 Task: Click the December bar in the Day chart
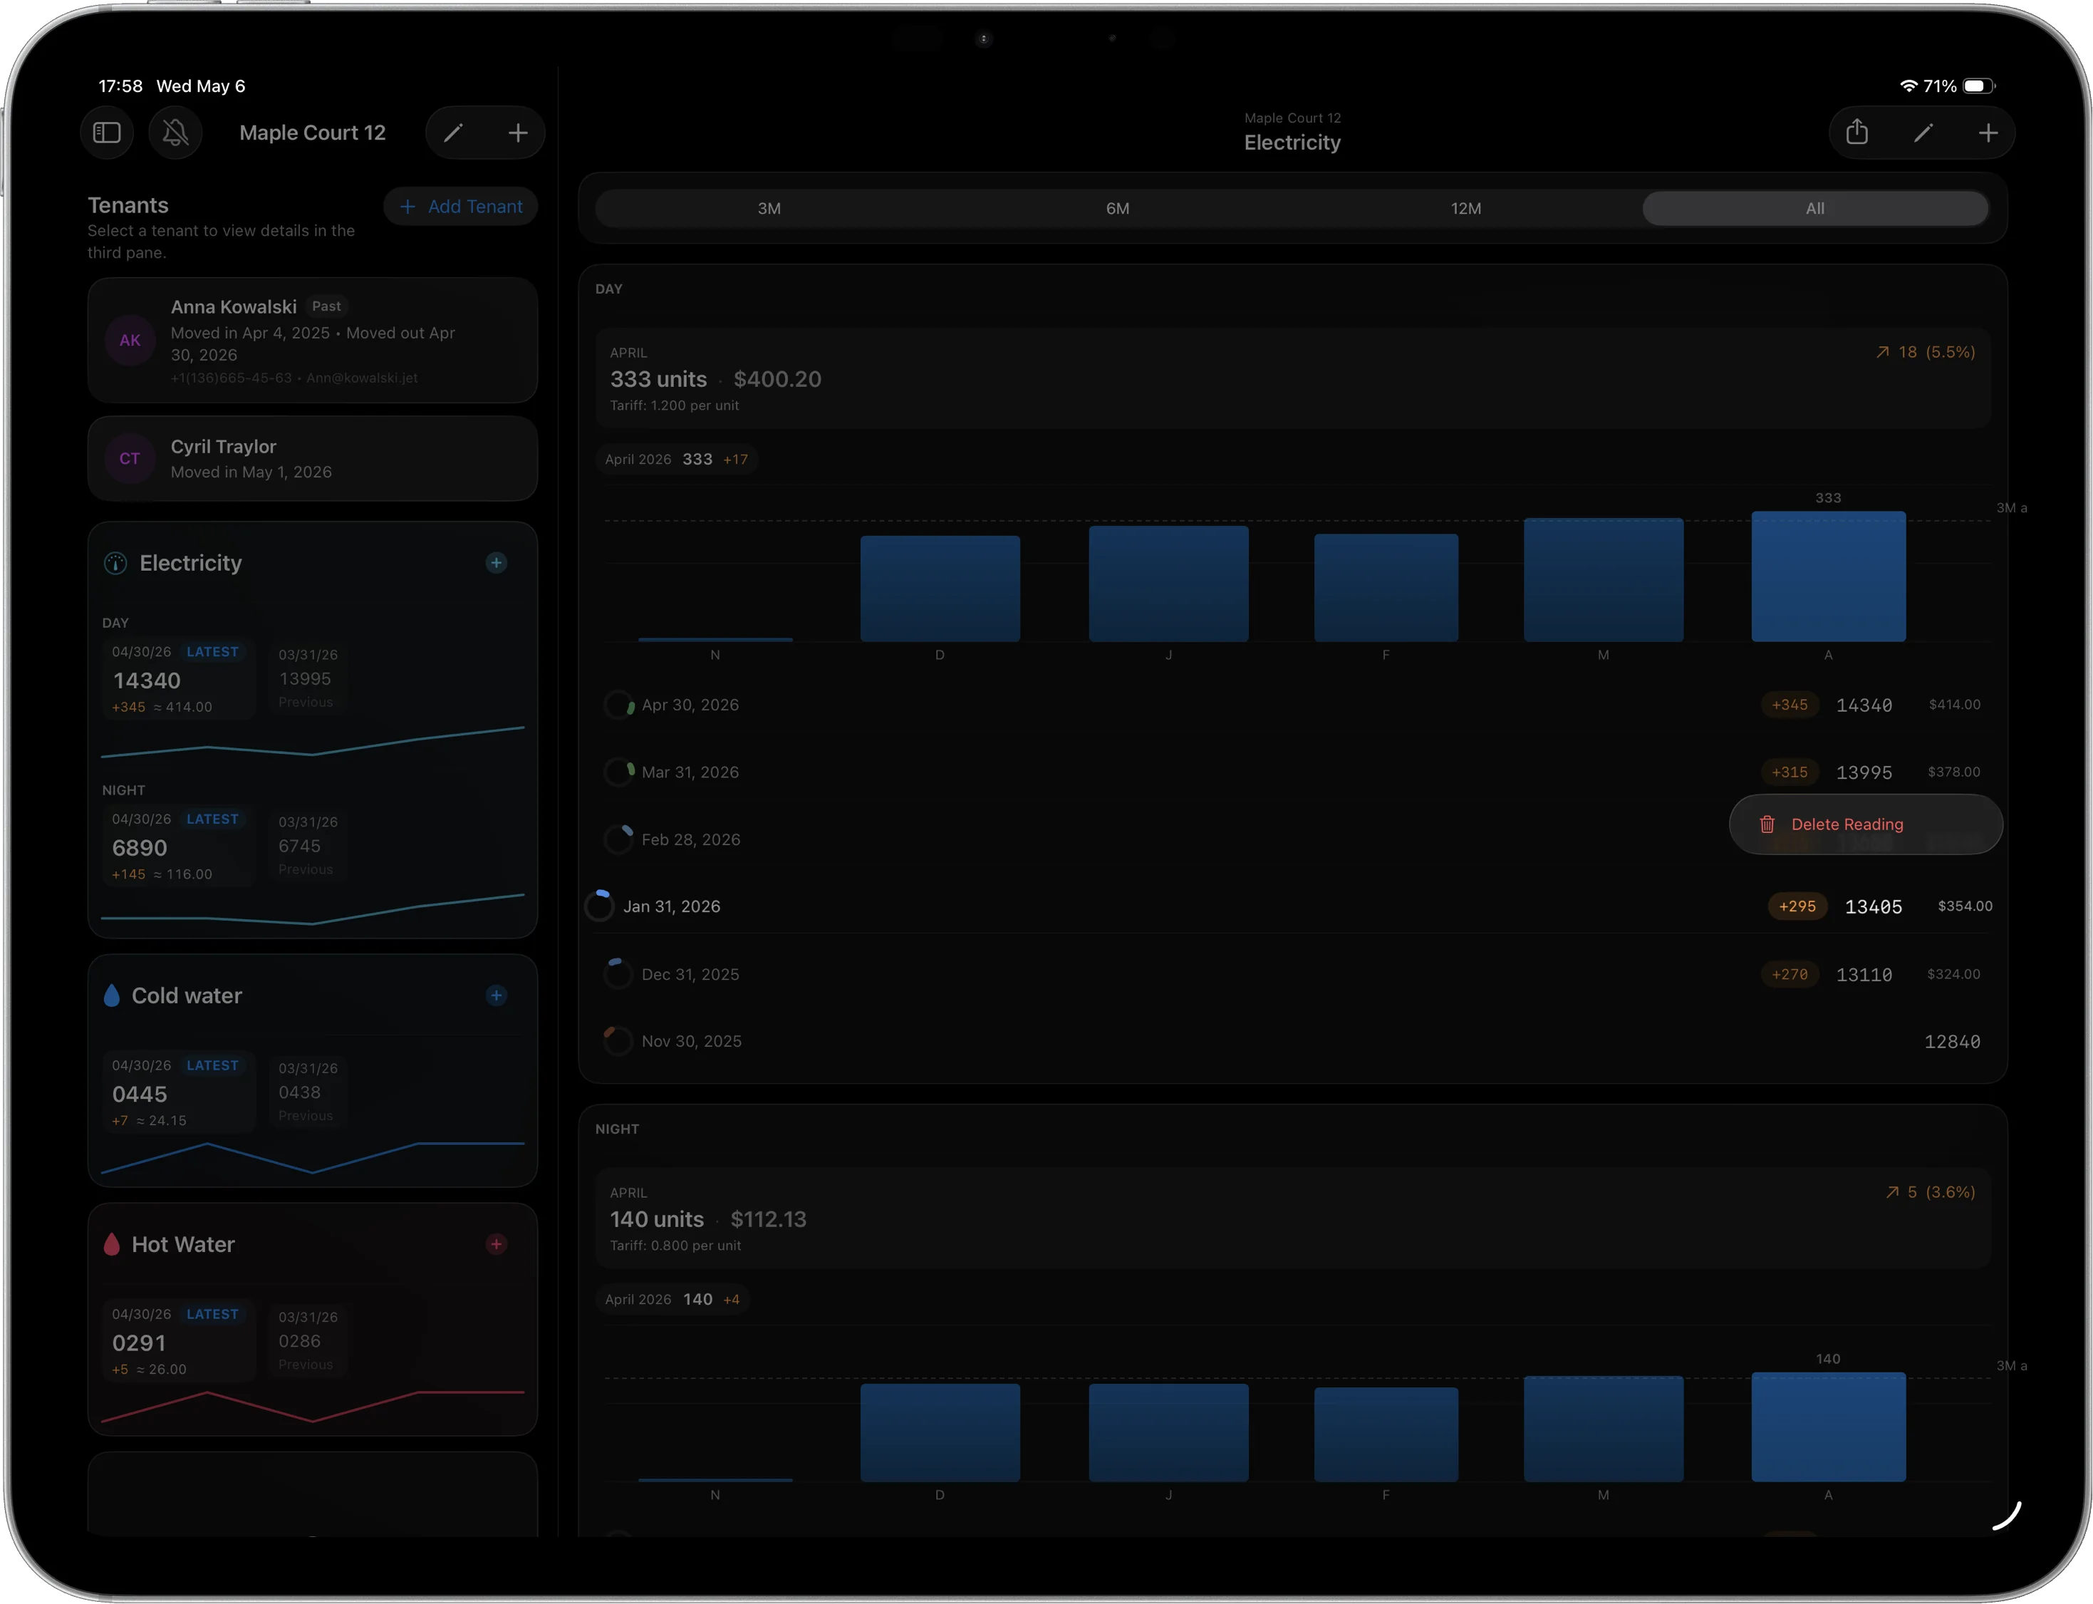point(940,588)
